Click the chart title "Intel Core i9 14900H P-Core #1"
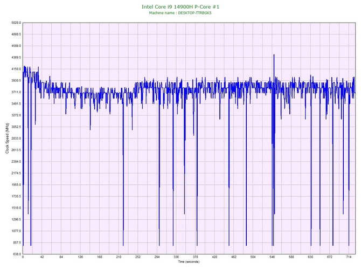The height and width of the screenshot is (271, 361). click(x=180, y=7)
